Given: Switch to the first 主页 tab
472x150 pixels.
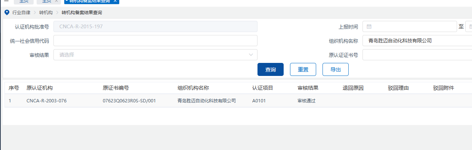Looking at the screenshot, I should [x=24, y=1].
